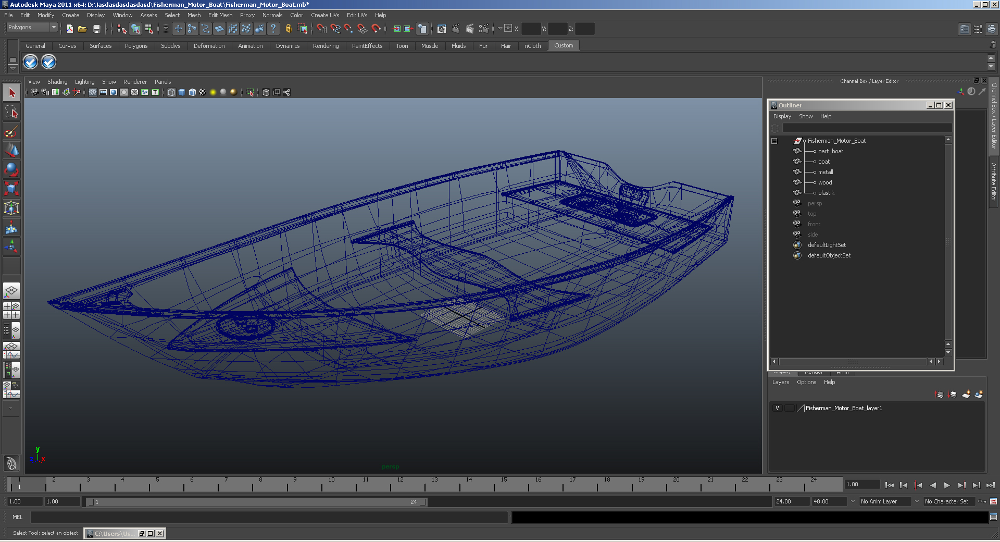Enable Use All Lights yellow sphere
The width and height of the screenshot is (1000, 542).
click(213, 92)
